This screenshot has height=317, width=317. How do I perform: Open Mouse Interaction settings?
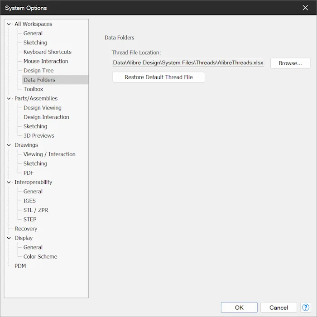coord(46,61)
